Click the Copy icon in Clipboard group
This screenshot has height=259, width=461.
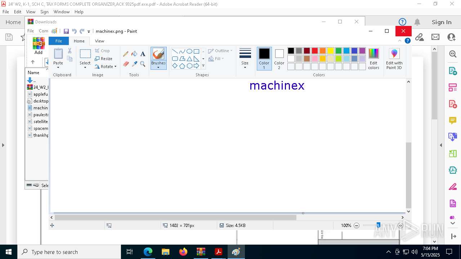pos(70,59)
